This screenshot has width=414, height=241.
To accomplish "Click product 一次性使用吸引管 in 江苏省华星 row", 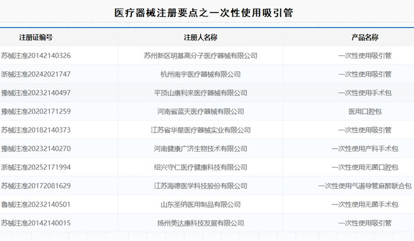I will (x=365, y=130).
